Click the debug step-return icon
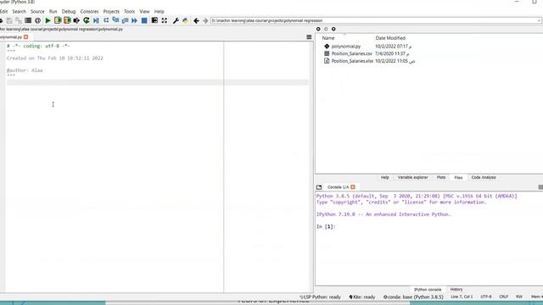The height and width of the screenshot is (305, 543). coord(125,20)
